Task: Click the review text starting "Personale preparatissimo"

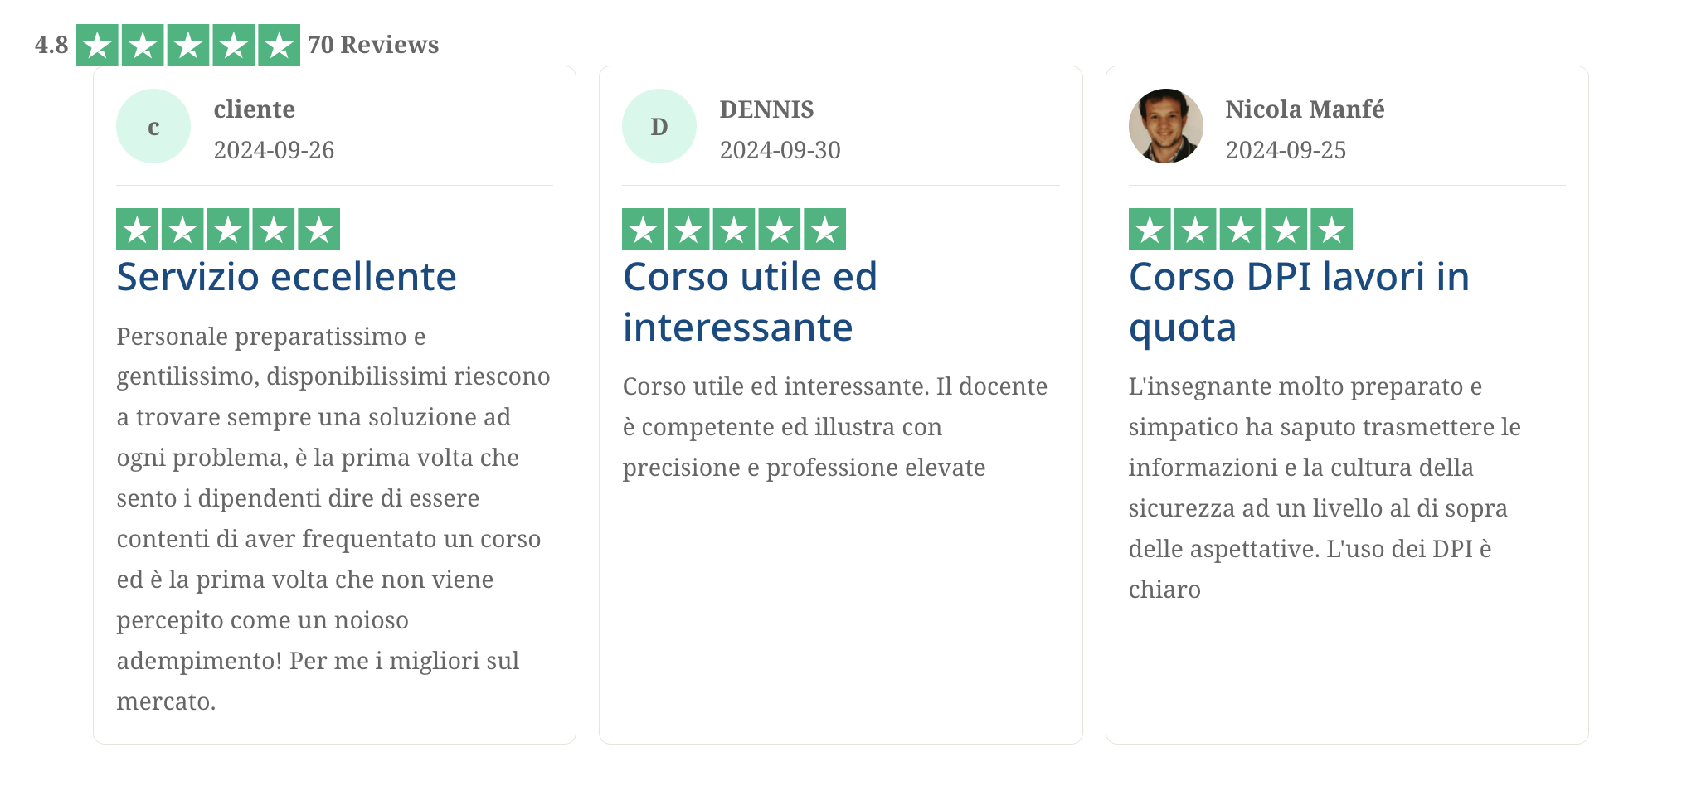Action: point(332,518)
